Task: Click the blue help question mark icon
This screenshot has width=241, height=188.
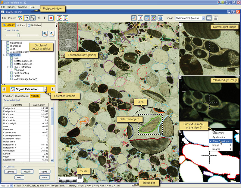Action: [160, 18]
